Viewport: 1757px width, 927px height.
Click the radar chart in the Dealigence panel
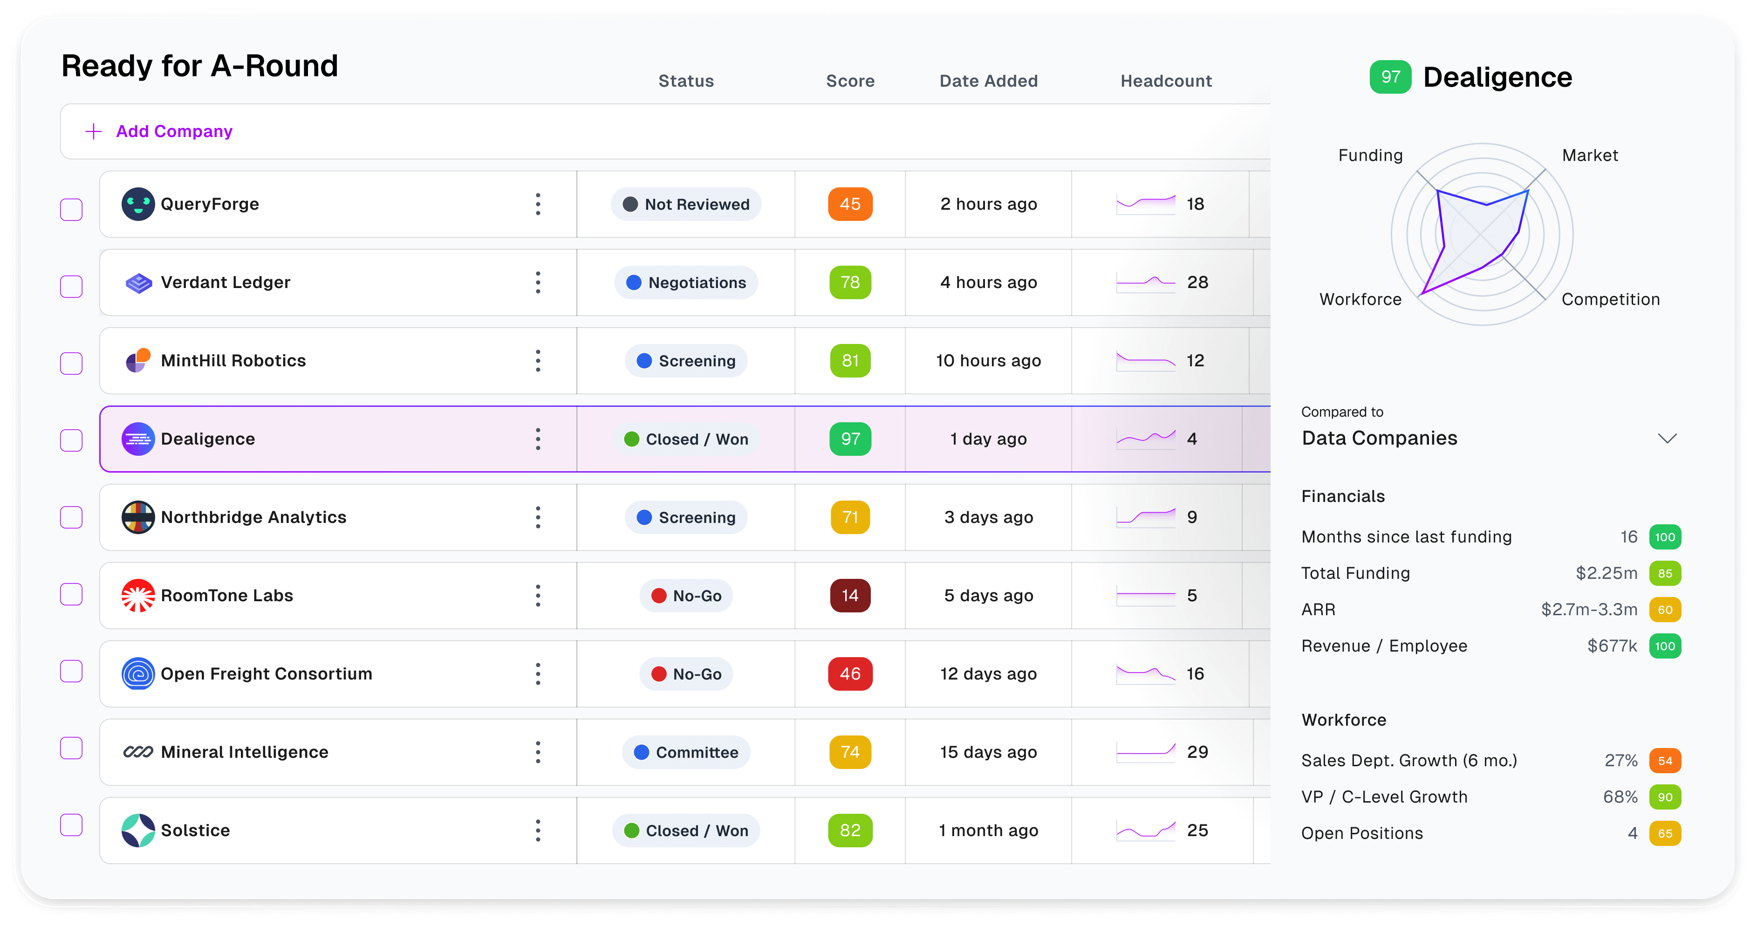click(x=1482, y=234)
